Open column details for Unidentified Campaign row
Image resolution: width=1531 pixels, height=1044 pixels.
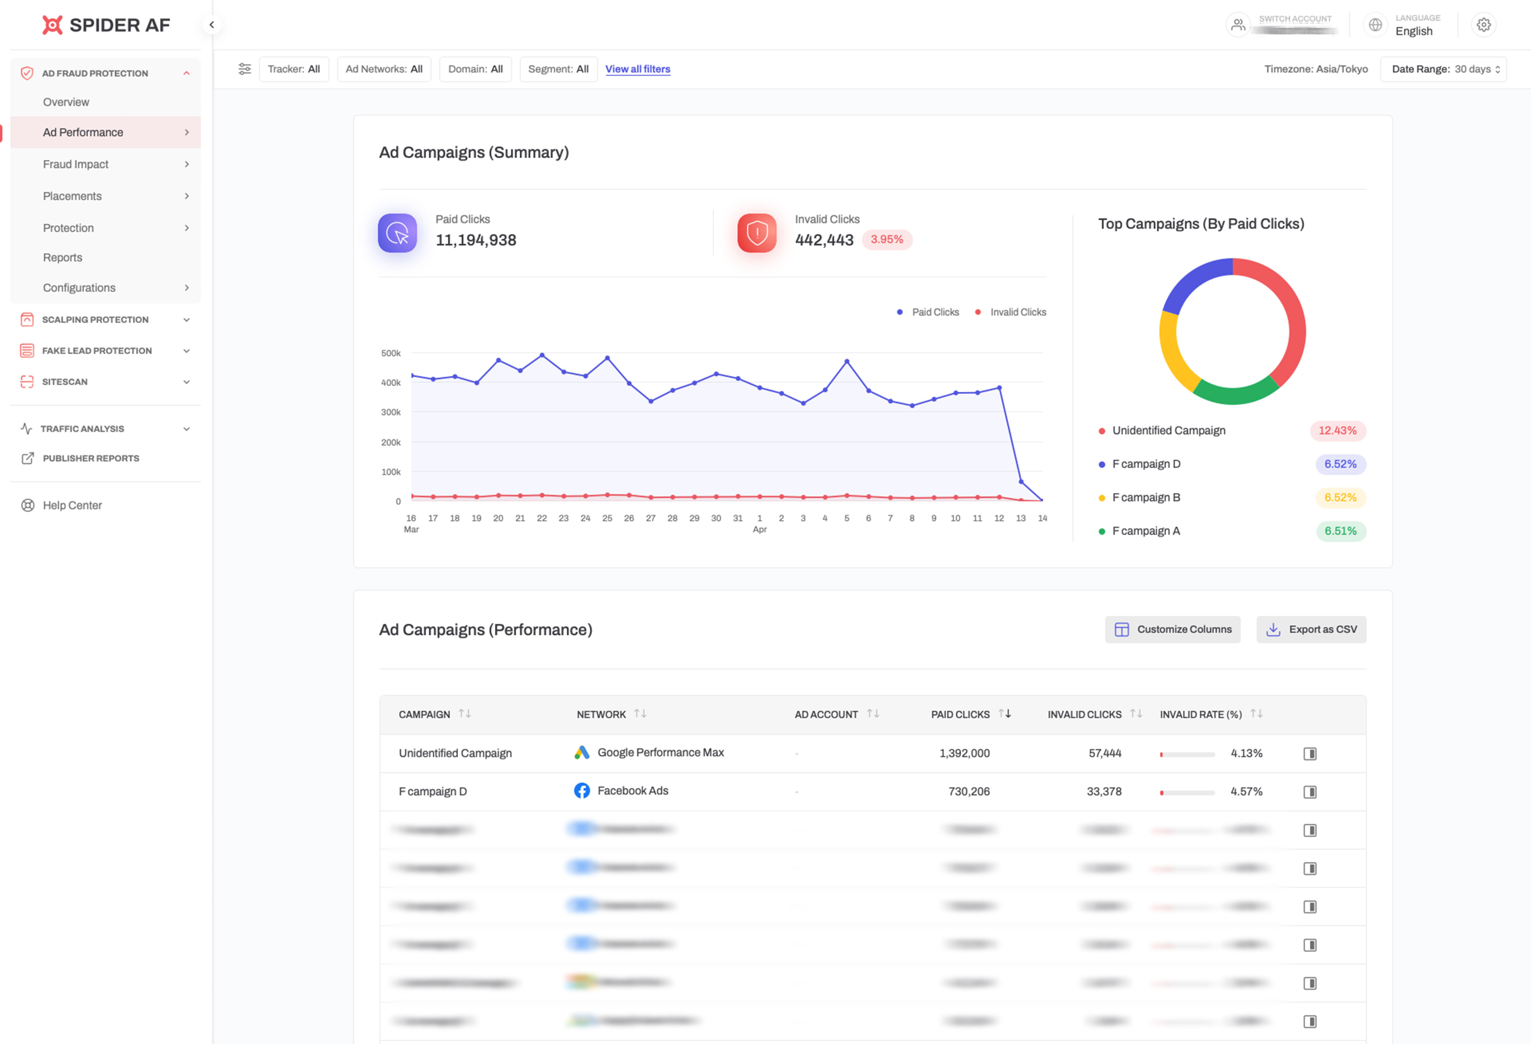pos(1310,753)
